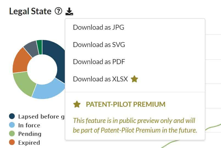This screenshot has width=221, height=148.
Task: Click the help question mark icon
Action: [58, 11]
